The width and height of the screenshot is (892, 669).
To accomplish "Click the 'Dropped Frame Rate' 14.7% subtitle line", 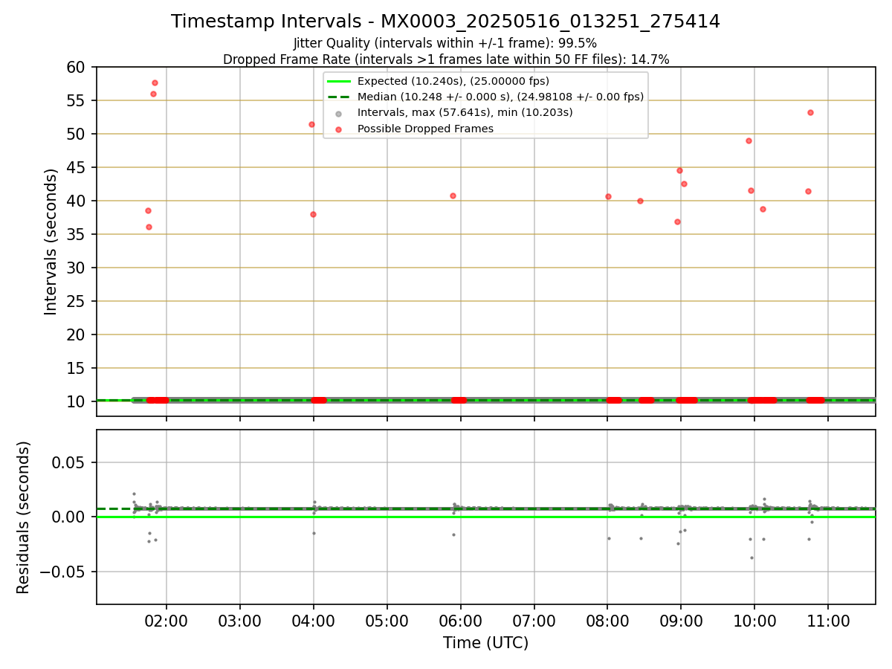I will (x=446, y=59).
